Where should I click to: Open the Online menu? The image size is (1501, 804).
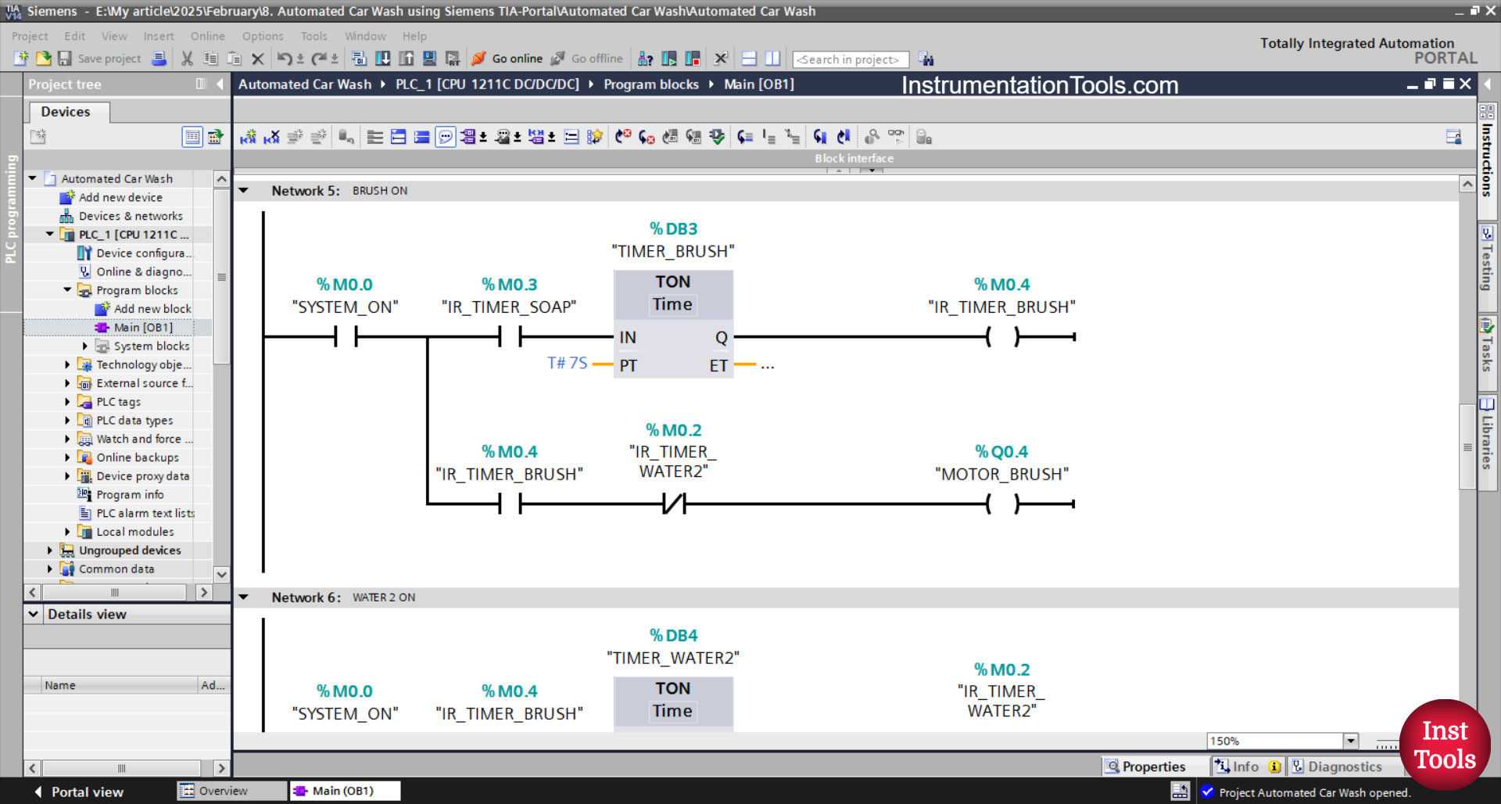click(206, 36)
